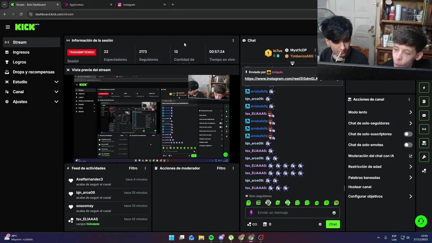Select Logros in the sidebar
The height and width of the screenshot is (243, 432).
pos(32,62)
